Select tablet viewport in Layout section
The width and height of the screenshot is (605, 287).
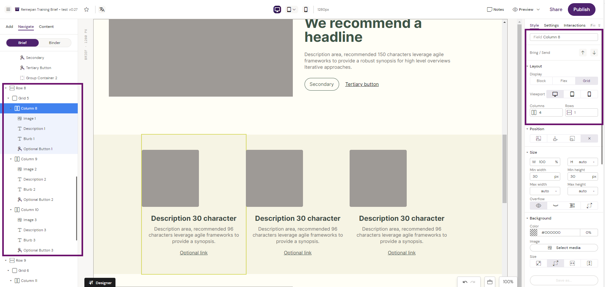coord(572,94)
